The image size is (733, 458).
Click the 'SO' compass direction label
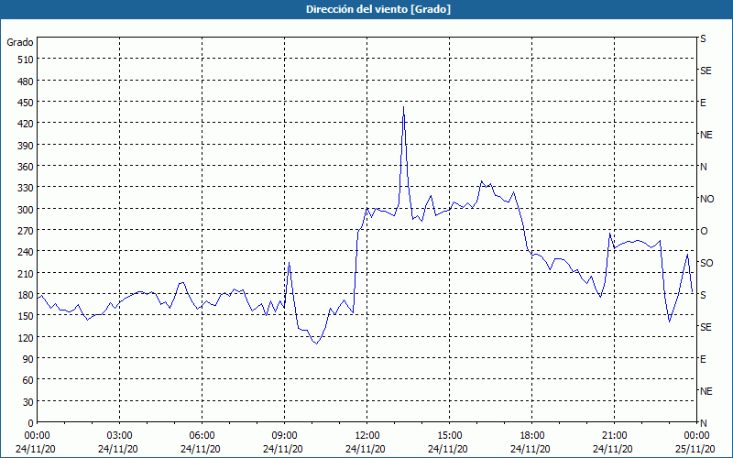(706, 263)
